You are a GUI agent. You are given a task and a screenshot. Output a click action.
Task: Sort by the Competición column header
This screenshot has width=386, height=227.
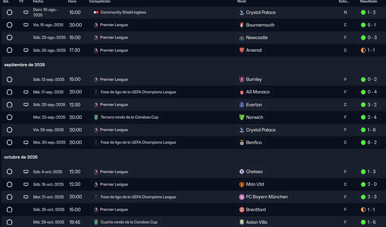(100, 2)
